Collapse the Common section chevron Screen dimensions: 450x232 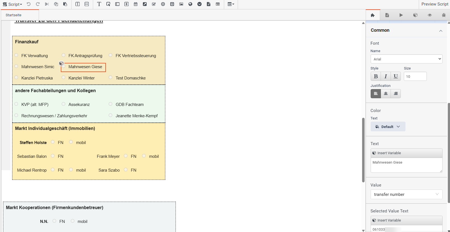coord(441,31)
